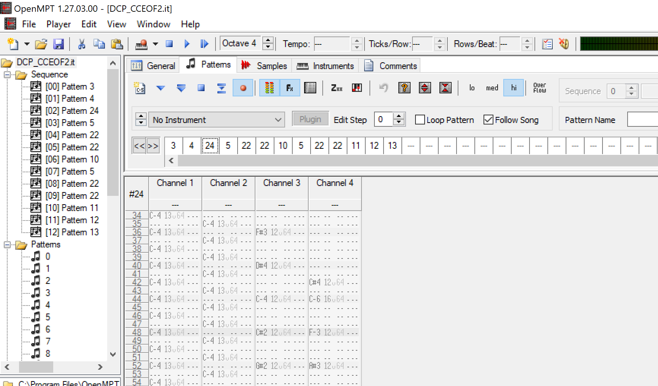Click shrink pattern icon

(x=445, y=88)
